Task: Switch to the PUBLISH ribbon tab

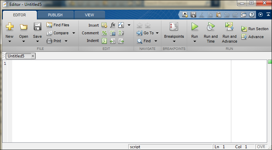Action: tap(55, 15)
